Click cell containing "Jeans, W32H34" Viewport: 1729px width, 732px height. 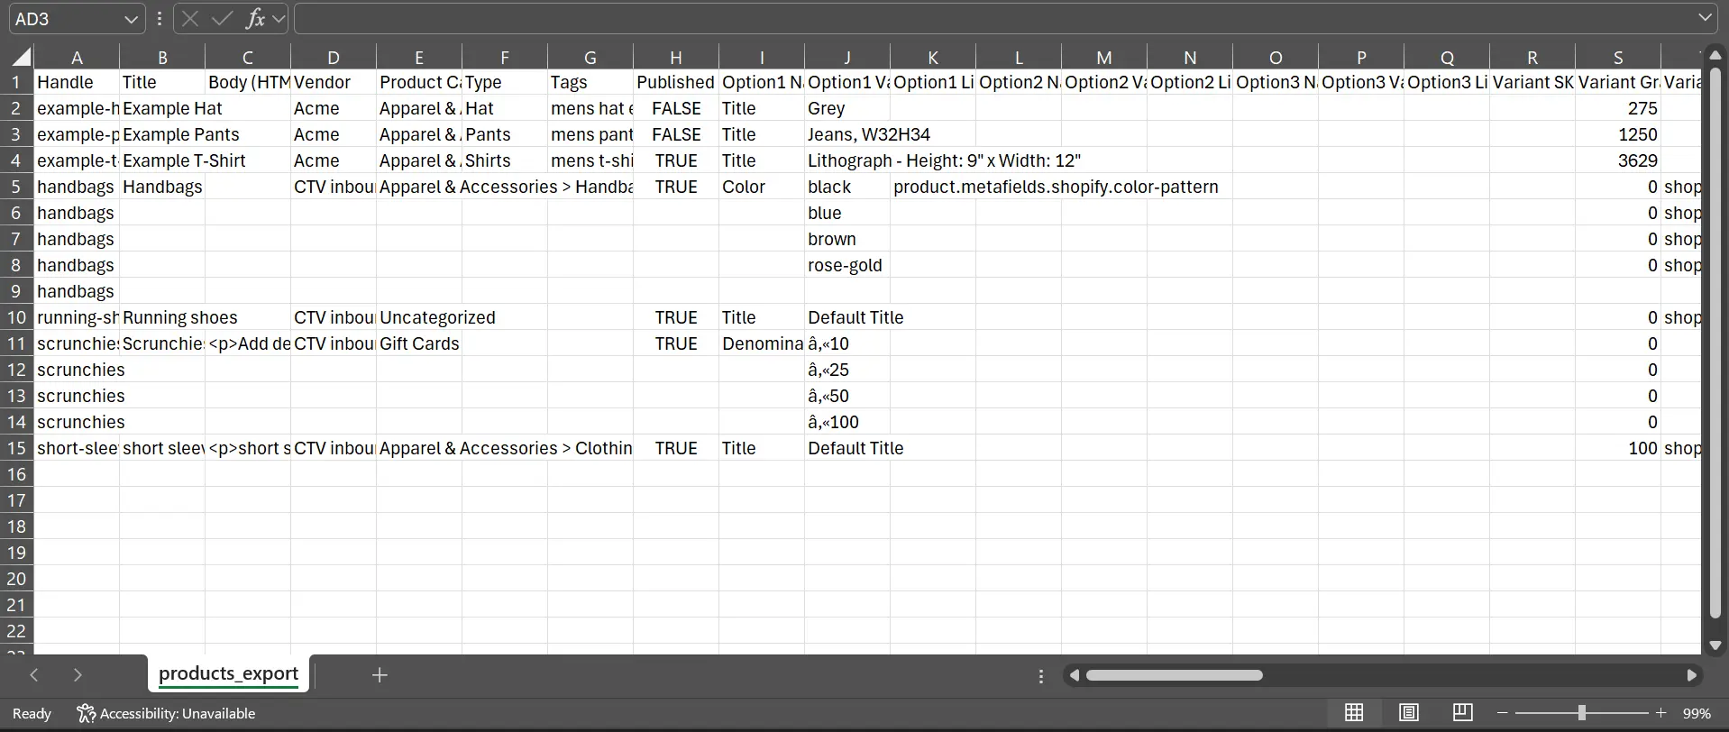[x=847, y=134]
